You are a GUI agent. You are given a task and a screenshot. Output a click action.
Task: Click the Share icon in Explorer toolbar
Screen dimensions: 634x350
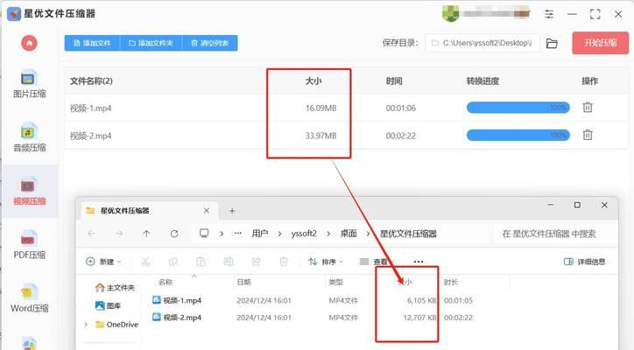pos(256,262)
